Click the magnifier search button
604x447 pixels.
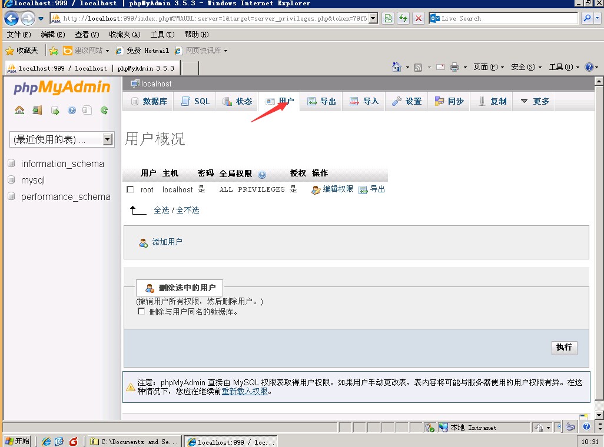(587, 18)
